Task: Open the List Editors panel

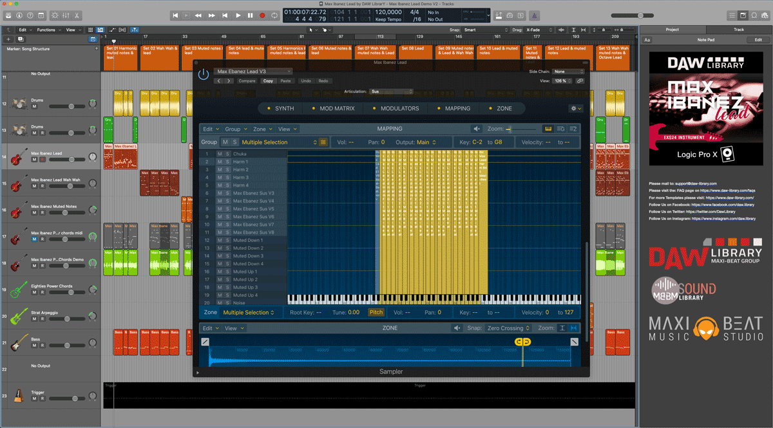Action: coord(732,15)
